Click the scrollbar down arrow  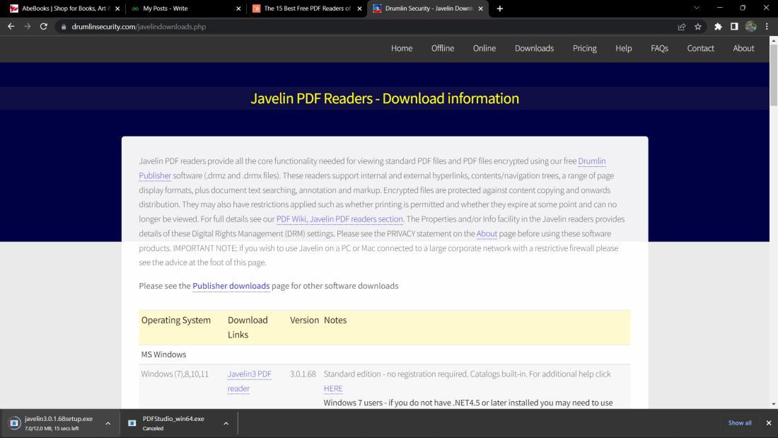tap(774, 404)
